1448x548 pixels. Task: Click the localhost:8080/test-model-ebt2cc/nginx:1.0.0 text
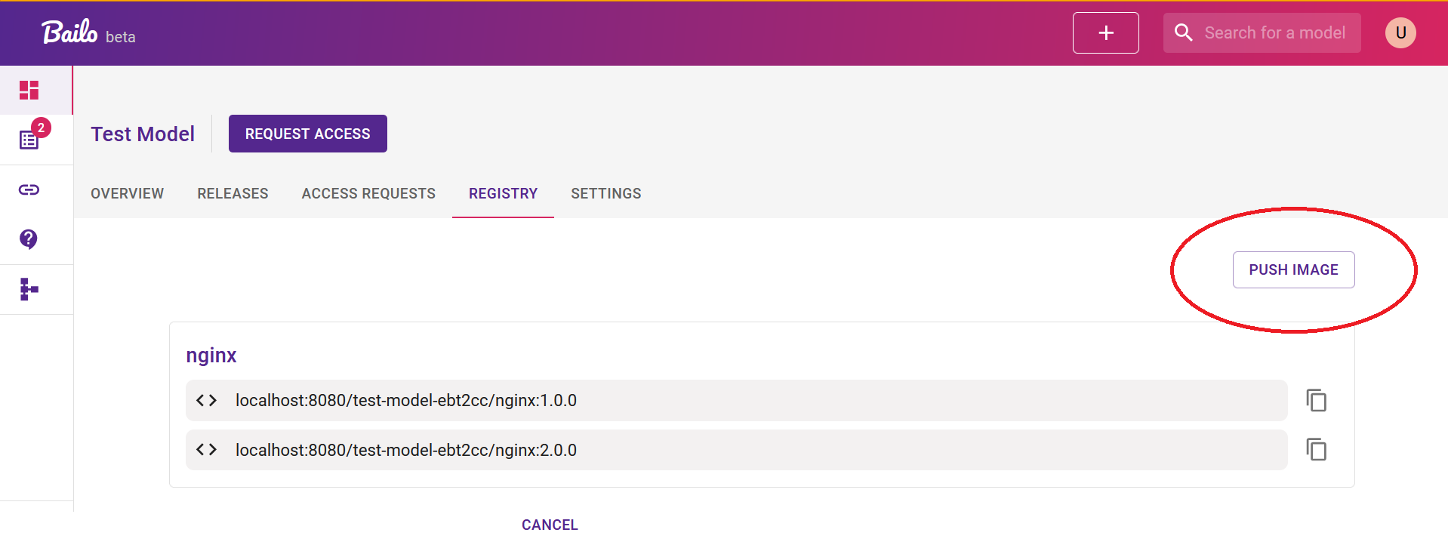coord(406,400)
